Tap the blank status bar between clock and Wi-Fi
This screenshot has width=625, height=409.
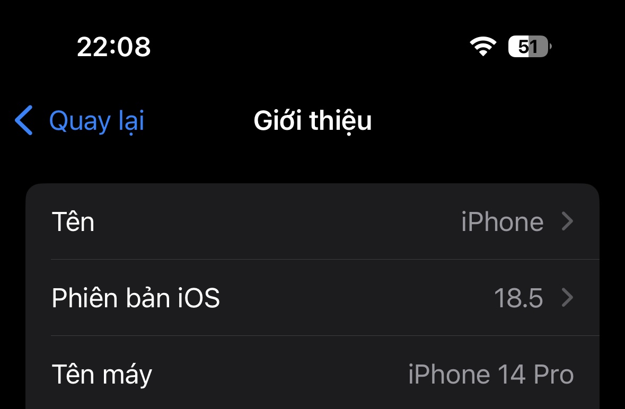(x=310, y=47)
